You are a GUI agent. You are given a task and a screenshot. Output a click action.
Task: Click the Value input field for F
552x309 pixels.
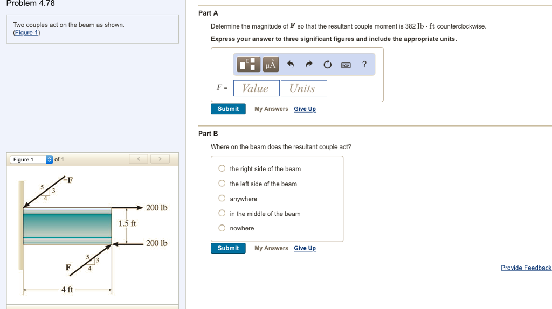coord(256,88)
